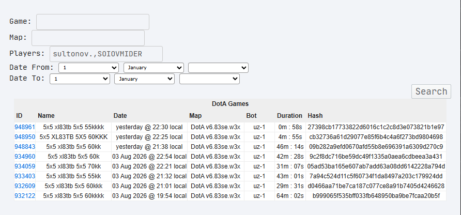
Task: Click date '03 Aug 2026 @ 19:54 local'
Action: coord(149,196)
